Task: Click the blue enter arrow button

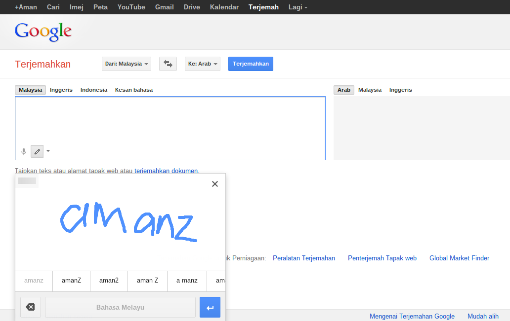Action: [x=210, y=307]
